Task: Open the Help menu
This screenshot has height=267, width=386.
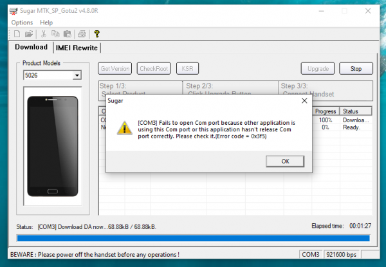Action: (46, 23)
